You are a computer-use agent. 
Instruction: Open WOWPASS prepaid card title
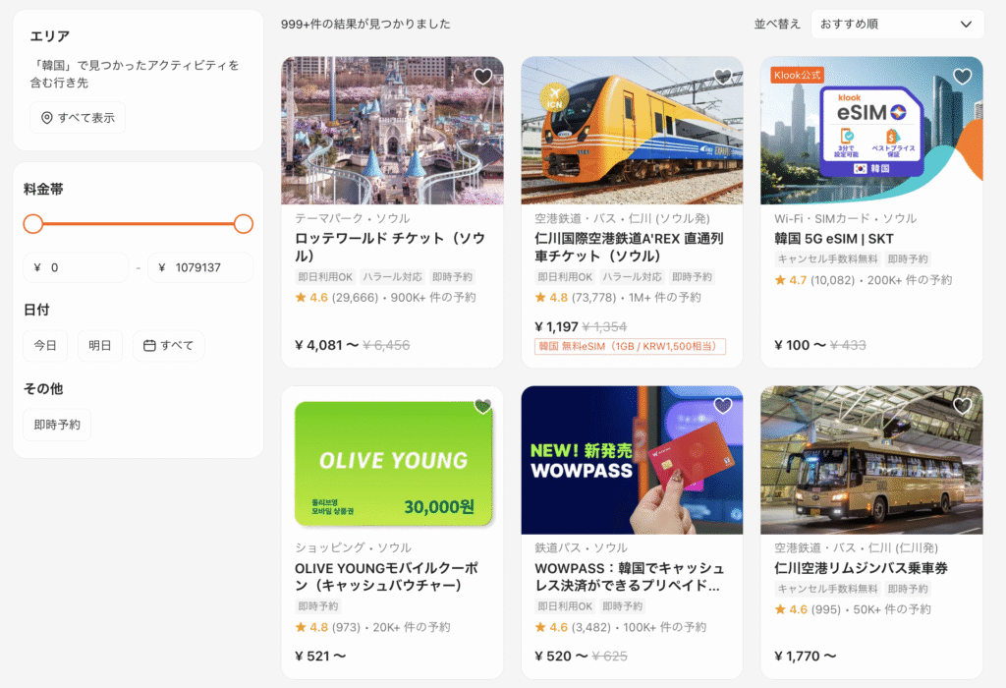[x=629, y=576]
